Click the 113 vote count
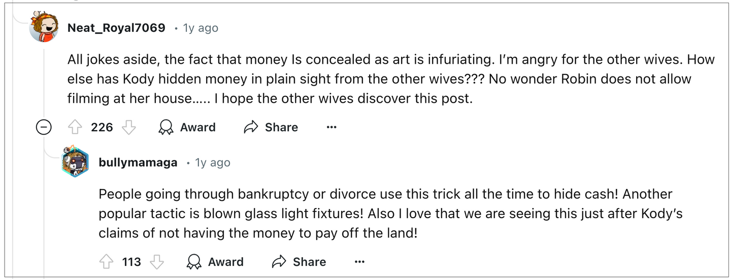Image resolution: width=731 pixels, height=279 pixels. click(131, 262)
